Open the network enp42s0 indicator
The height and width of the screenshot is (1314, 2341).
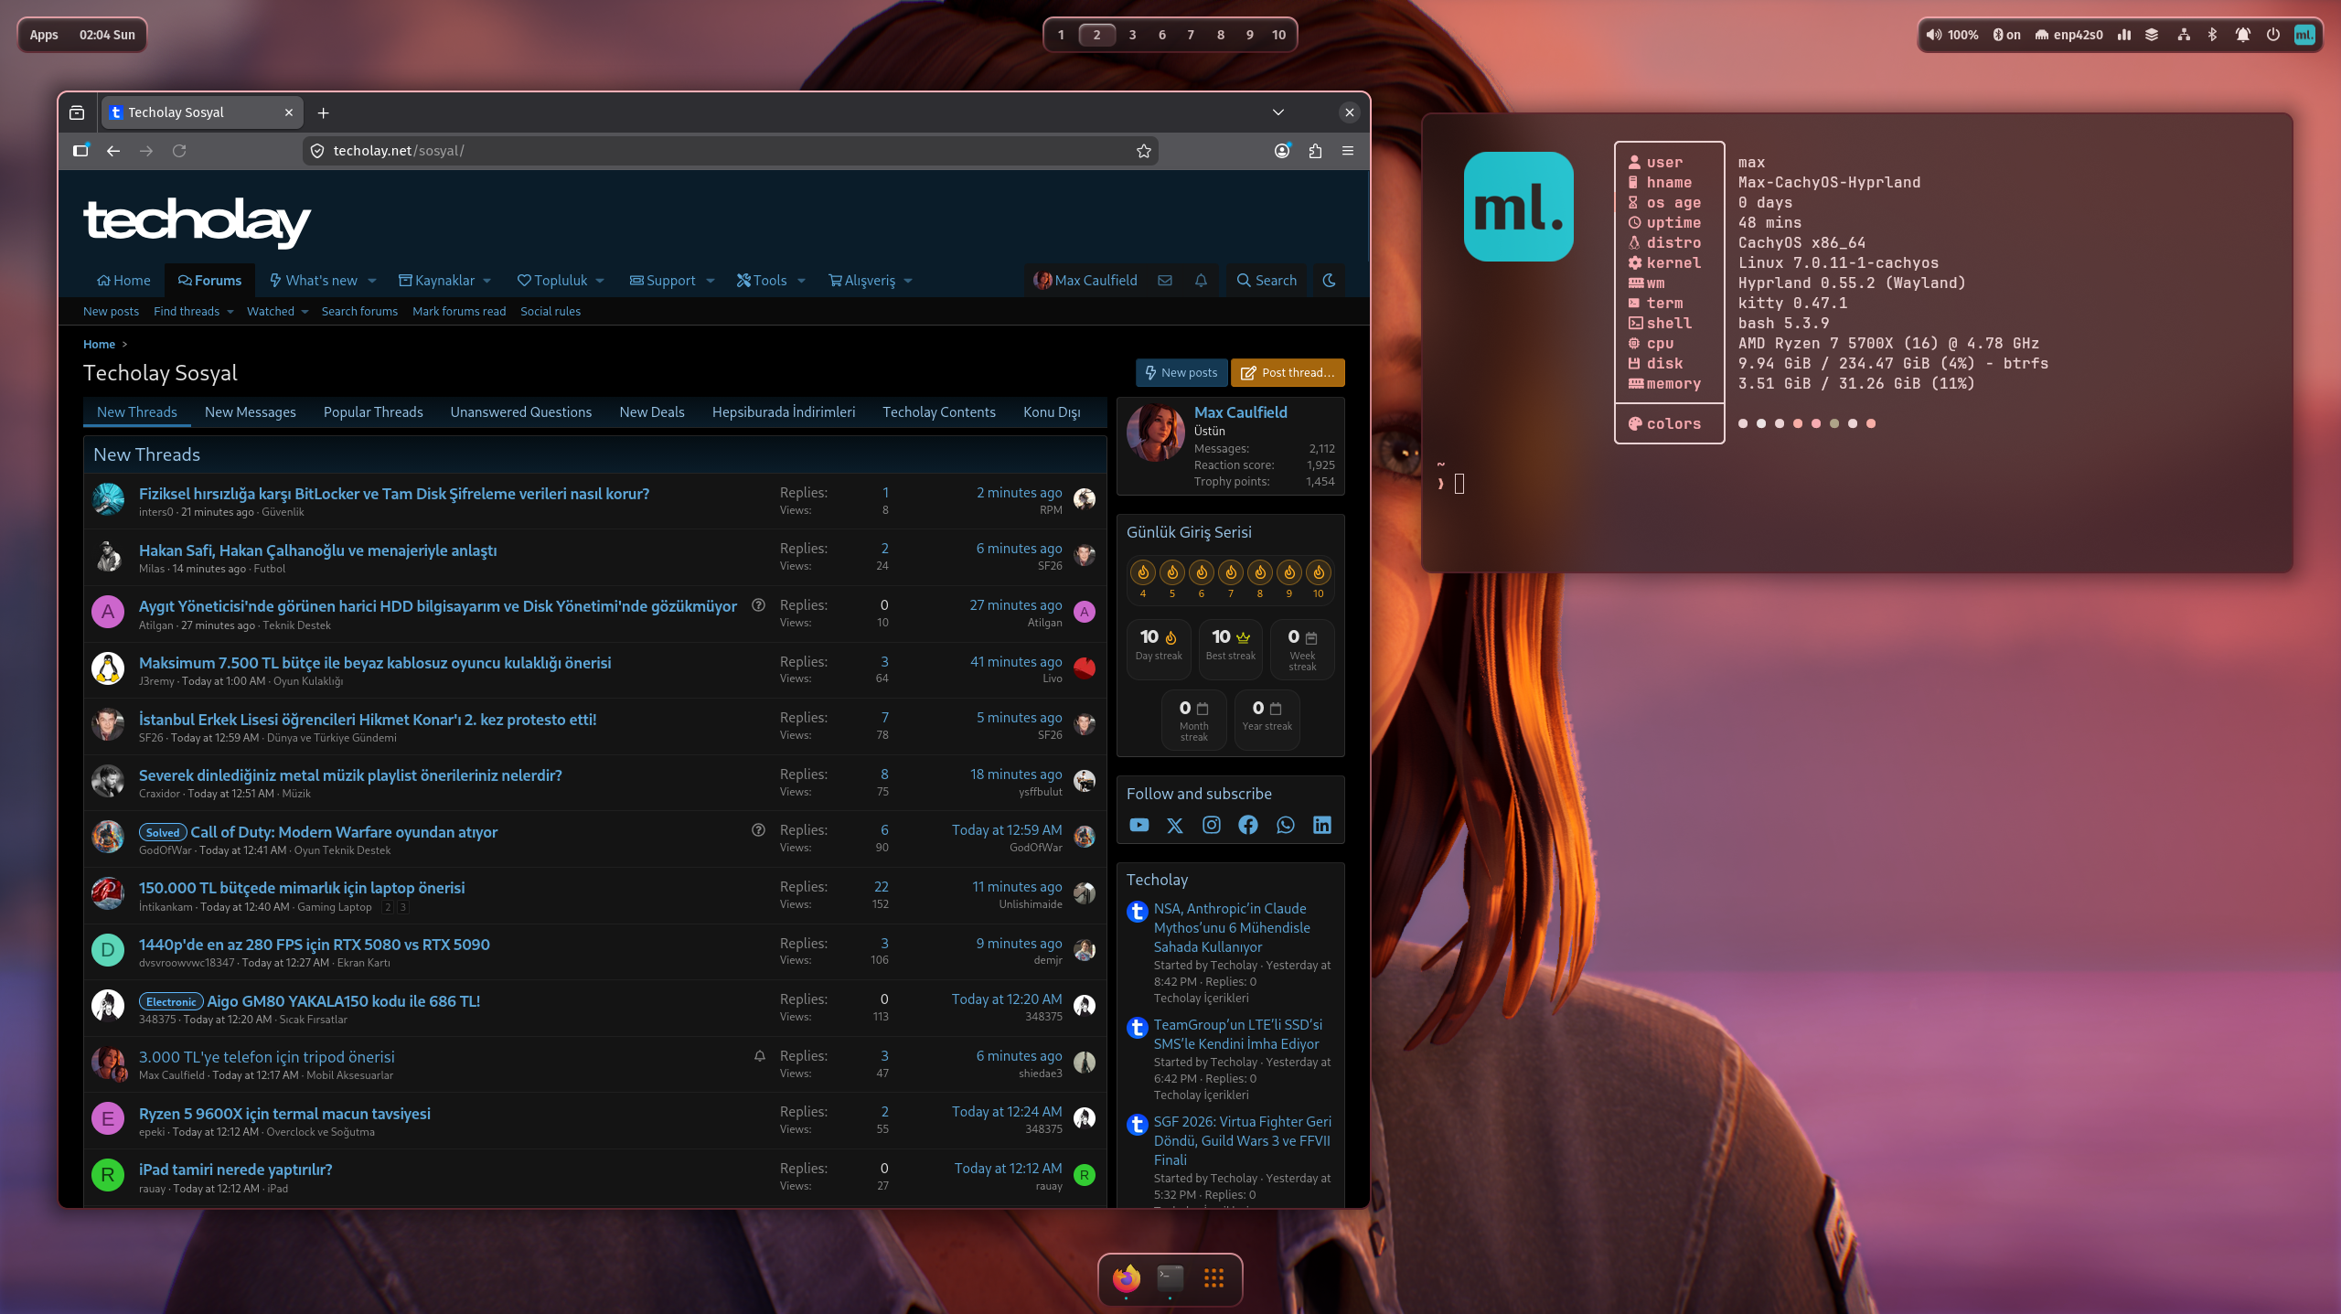2068,35
